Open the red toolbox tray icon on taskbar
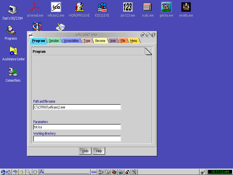This screenshot has width=233, height=175. pos(114,172)
